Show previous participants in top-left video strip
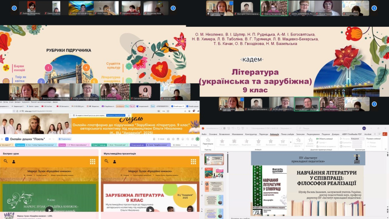This screenshot has width=389, height=219. tap(14, 8)
